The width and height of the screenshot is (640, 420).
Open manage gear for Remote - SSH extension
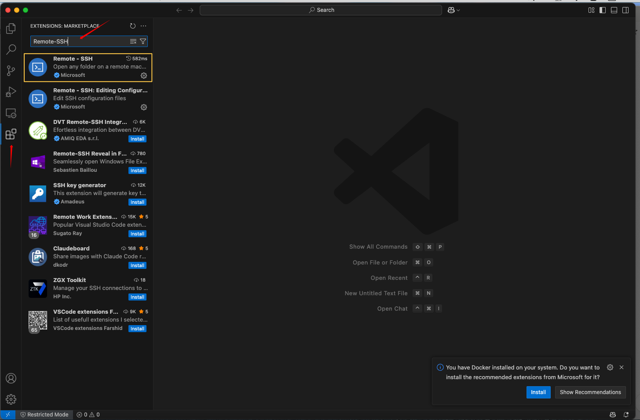pyautogui.click(x=144, y=76)
